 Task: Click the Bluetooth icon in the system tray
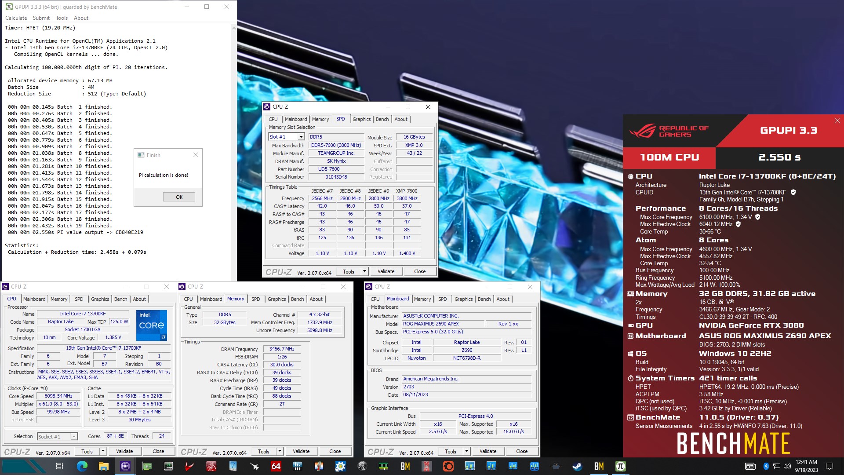pos(766,466)
